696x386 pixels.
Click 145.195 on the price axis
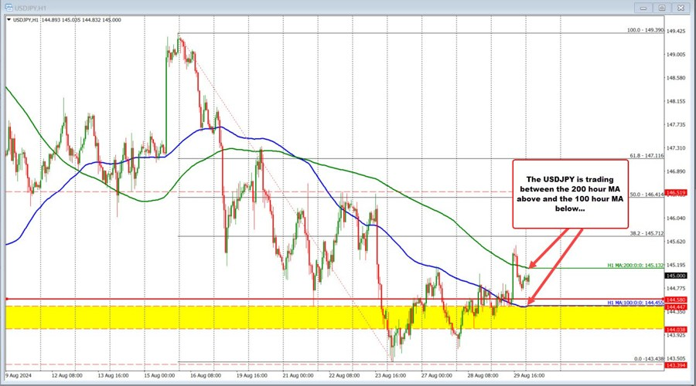pos(676,265)
